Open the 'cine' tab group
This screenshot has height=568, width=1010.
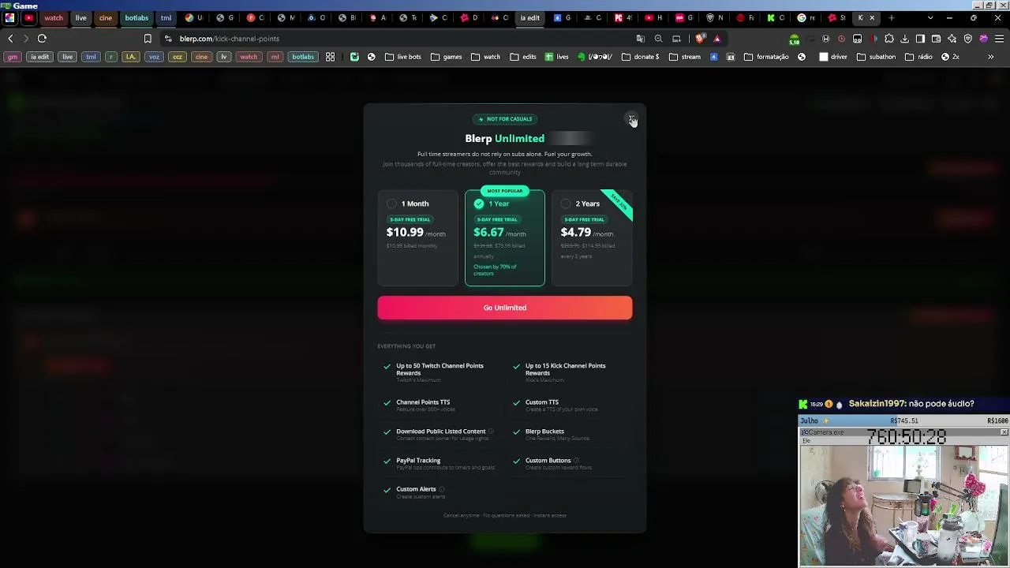point(106,17)
